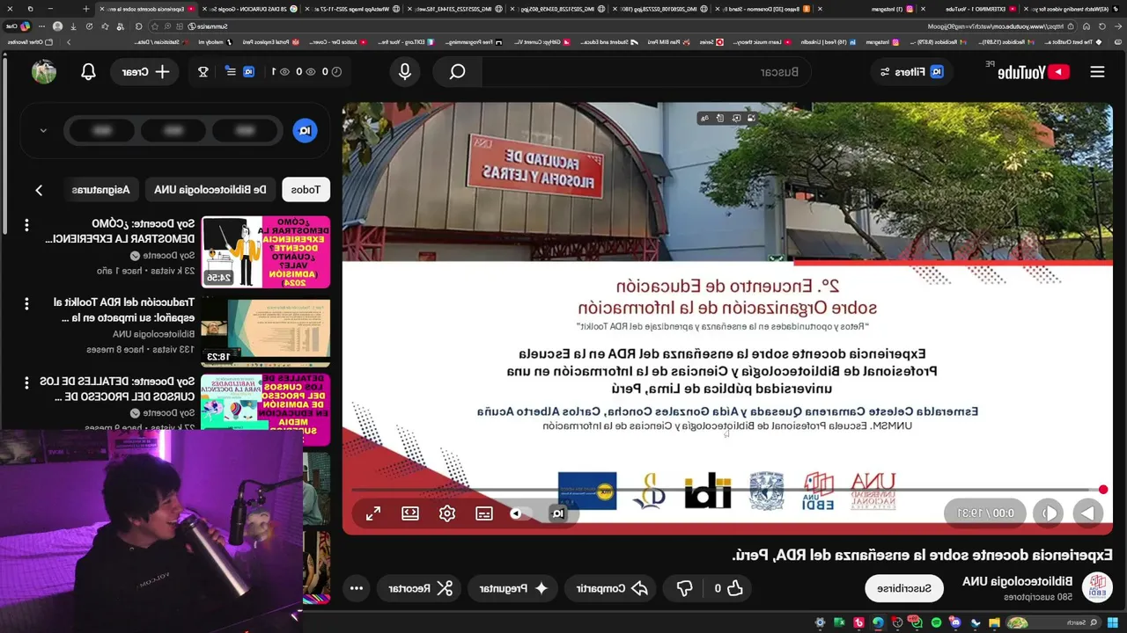The height and width of the screenshot is (633, 1127).
Task: Toggle autoplay switch in player
Action: (521, 513)
